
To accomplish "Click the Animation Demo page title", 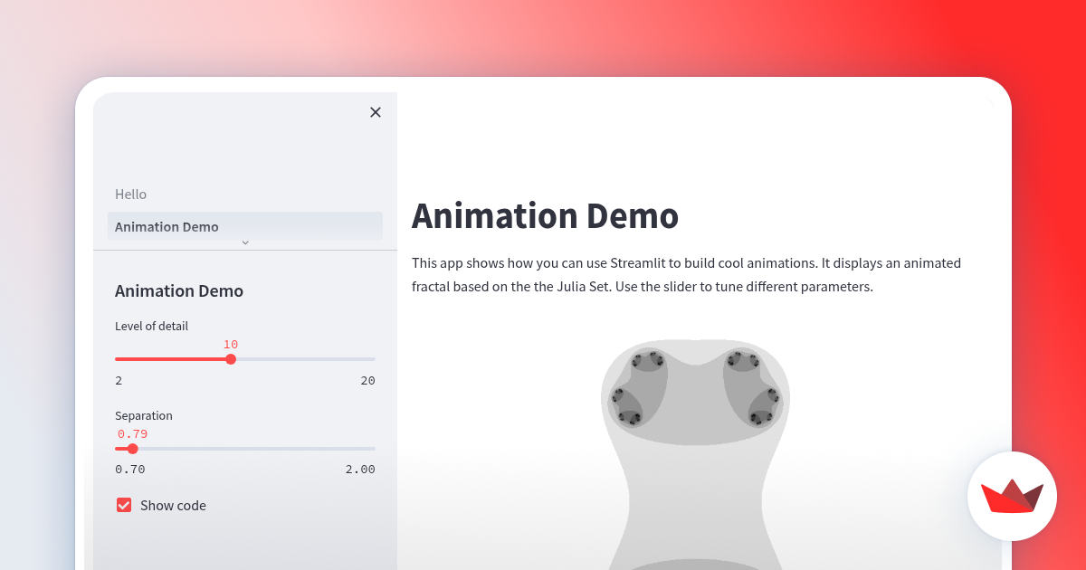I will pos(545,216).
